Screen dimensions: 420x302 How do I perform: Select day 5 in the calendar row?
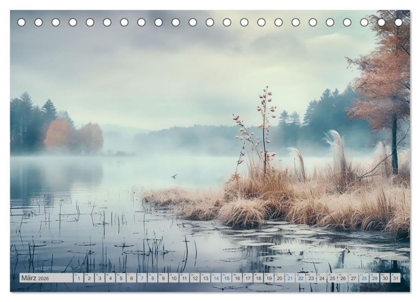(x=121, y=278)
